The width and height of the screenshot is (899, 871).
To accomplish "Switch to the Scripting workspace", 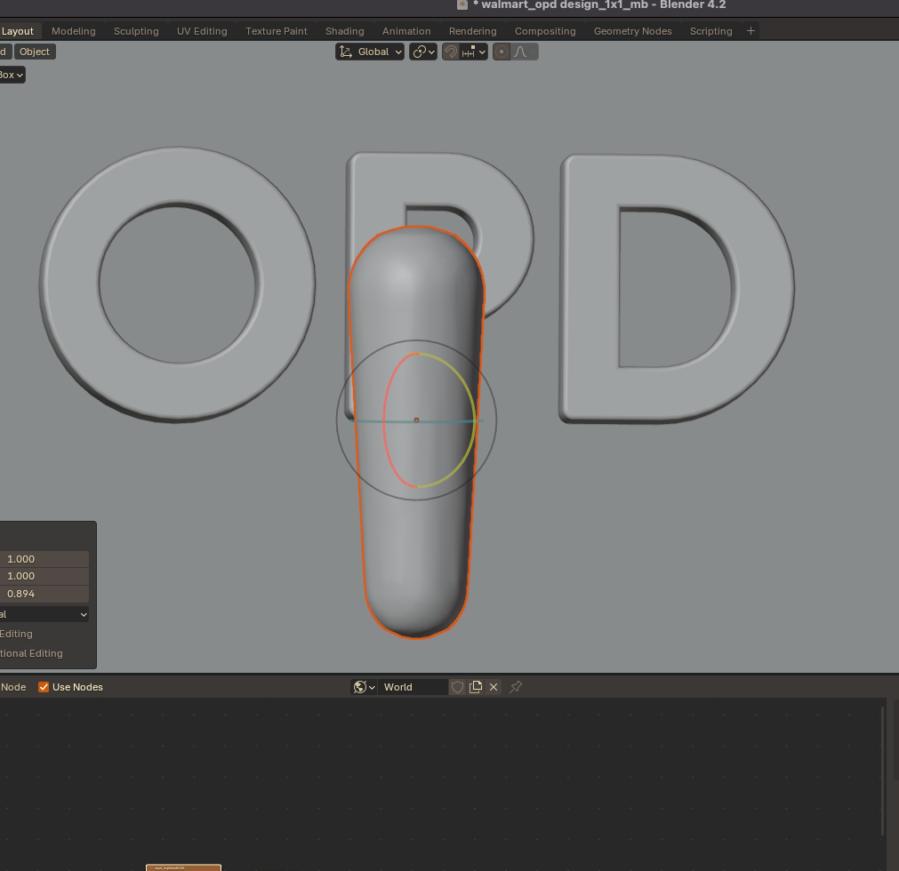I will tap(710, 31).
